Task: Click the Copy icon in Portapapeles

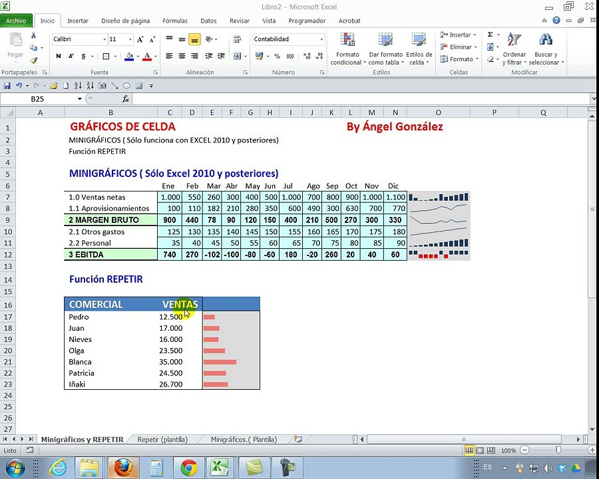Action: [34, 48]
